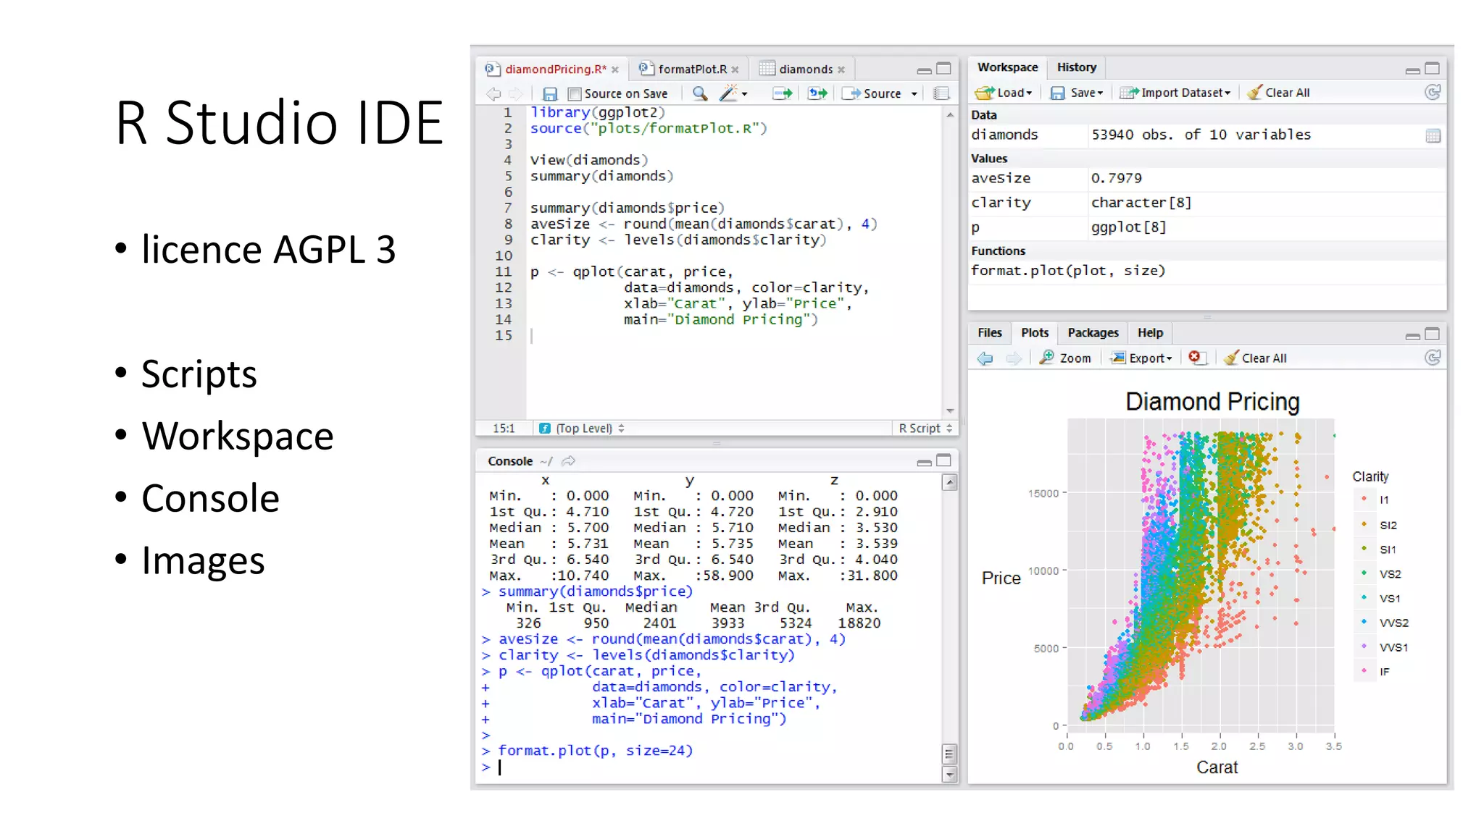Screen dimensions: 1484x834
Task: Open diamonds data grid viewer icon
Action: (x=1433, y=135)
